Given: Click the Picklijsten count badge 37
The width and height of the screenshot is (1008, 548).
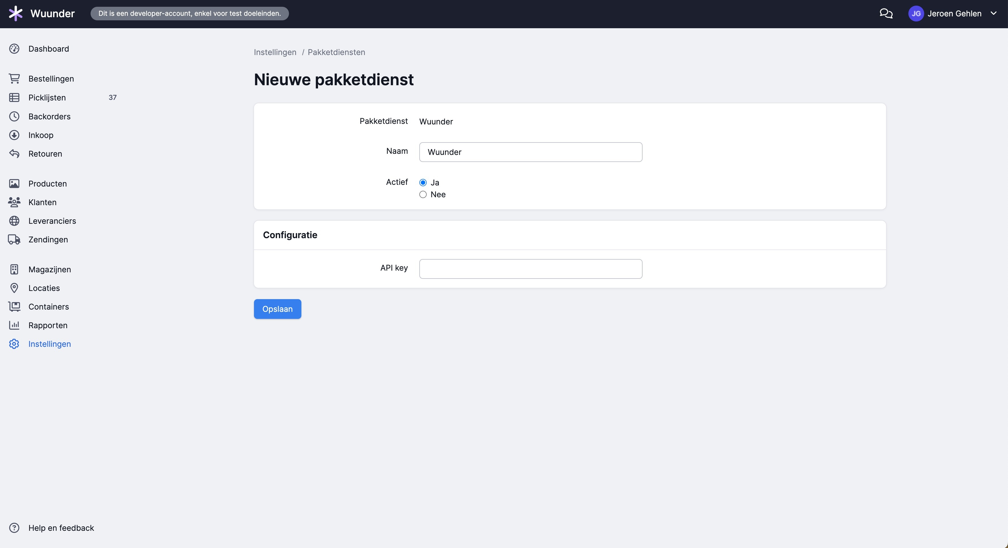Looking at the screenshot, I should [x=113, y=97].
